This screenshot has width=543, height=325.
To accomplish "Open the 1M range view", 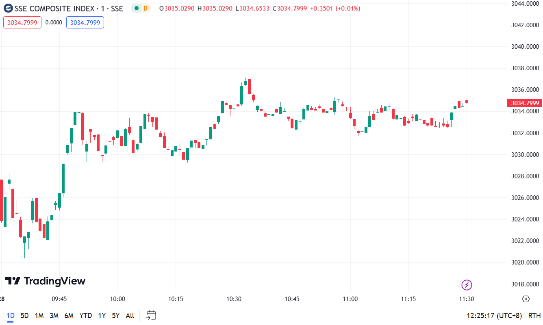I will (x=39, y=315).
